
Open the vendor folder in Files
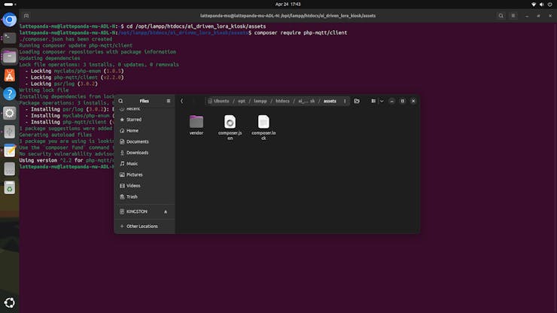pyautogui.click(x=196, y=122)
